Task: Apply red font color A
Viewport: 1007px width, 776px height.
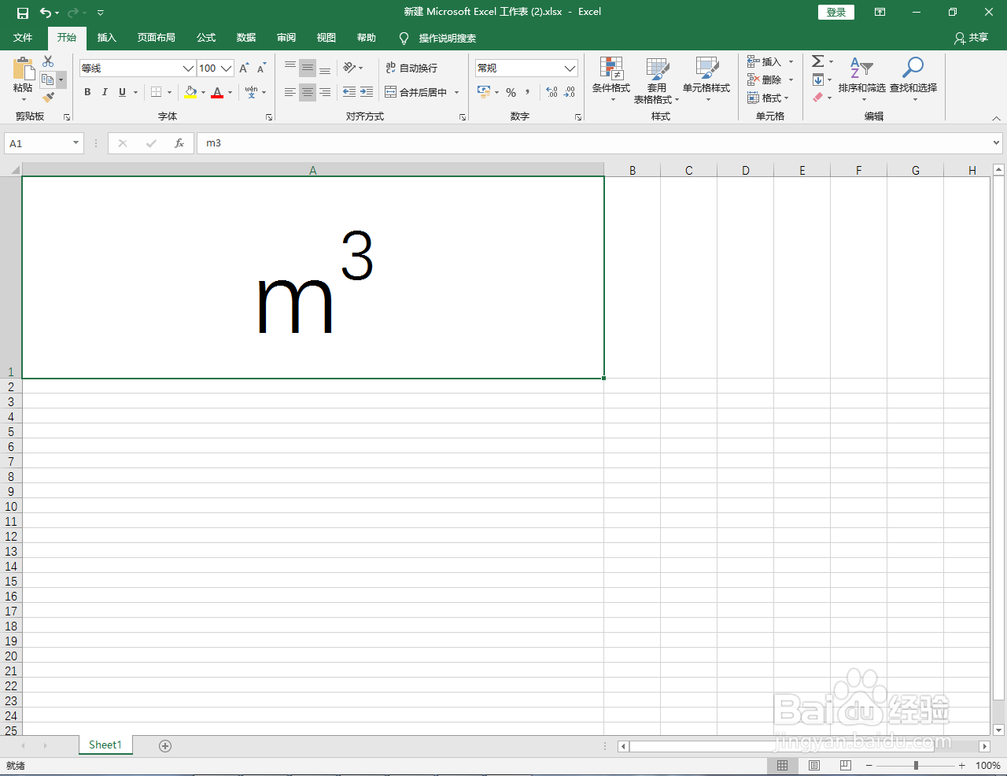Action: click(x=217, y=92)
